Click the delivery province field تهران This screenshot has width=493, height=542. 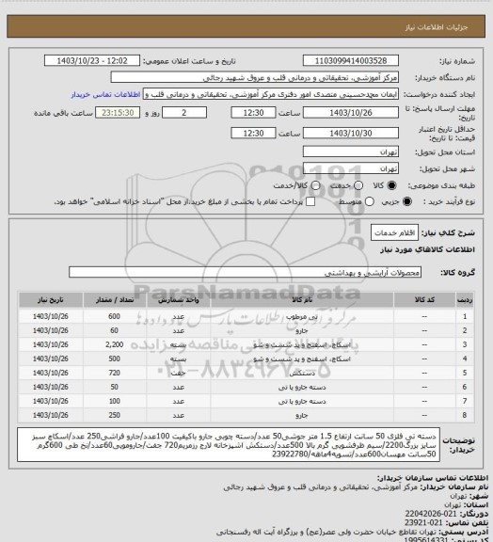pyautogui.click(x=351, y=151)
